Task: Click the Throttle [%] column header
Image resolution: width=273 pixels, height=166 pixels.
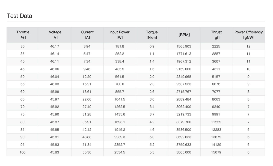Action: pyautogui.click(x=23, y=35)
